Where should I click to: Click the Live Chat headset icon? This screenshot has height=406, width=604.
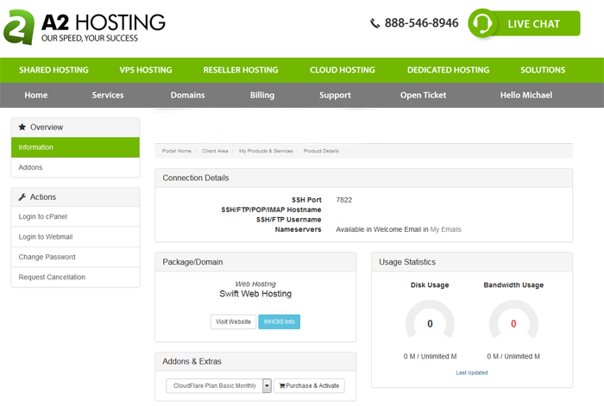(x=481, y=23)
